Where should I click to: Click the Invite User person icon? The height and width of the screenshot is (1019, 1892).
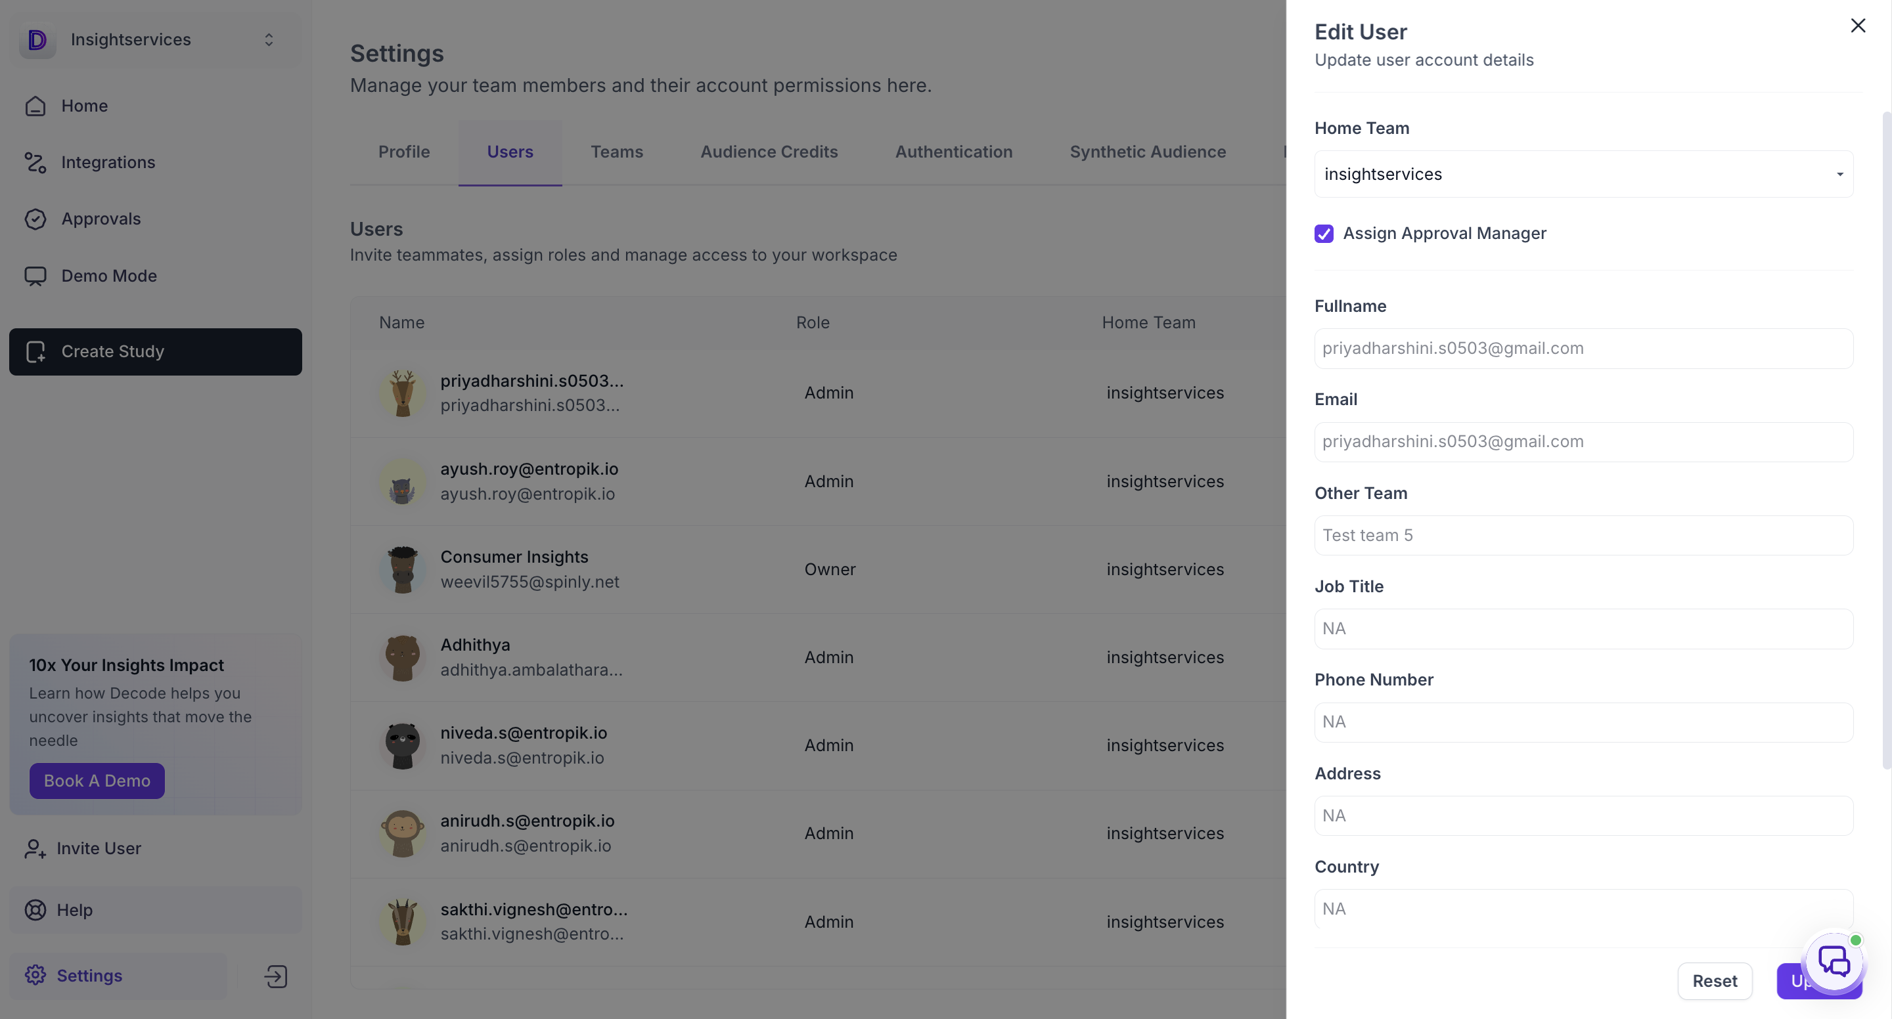click(x=35, y=849)
